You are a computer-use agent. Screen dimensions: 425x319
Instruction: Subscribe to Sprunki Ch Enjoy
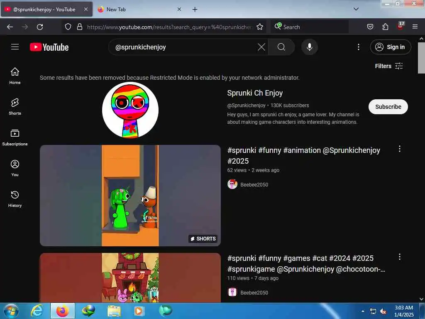tap(388, 107)
